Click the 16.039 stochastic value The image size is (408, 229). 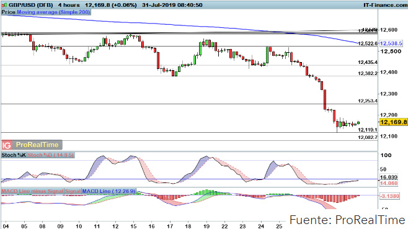pyautogui.click(x=389, y=177)
